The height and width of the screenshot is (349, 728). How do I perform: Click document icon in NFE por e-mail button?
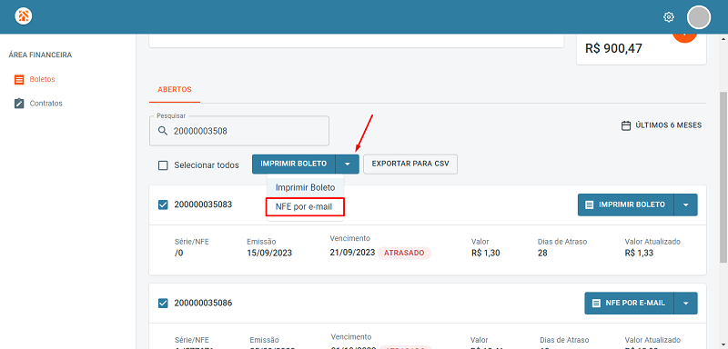[x=596, y=304]
